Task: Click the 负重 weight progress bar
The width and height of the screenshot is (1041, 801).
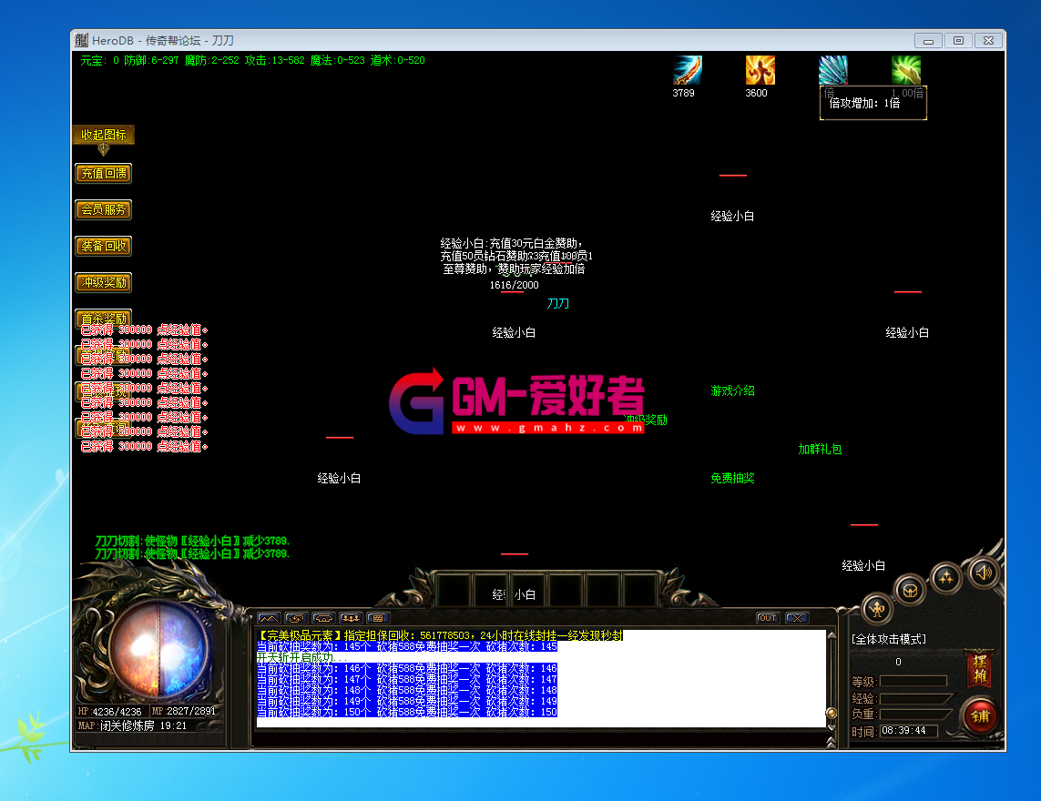Action: (x=916, y=714)
